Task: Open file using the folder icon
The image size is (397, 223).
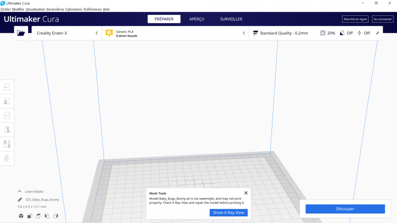Action: 21,33
